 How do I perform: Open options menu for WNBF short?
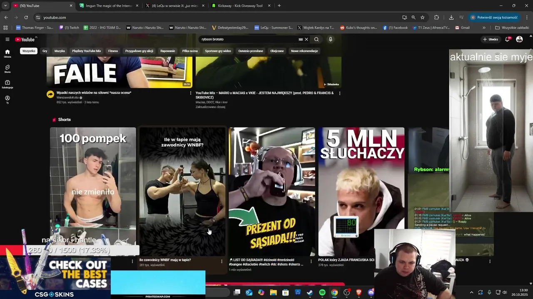(x=222, y=262)
